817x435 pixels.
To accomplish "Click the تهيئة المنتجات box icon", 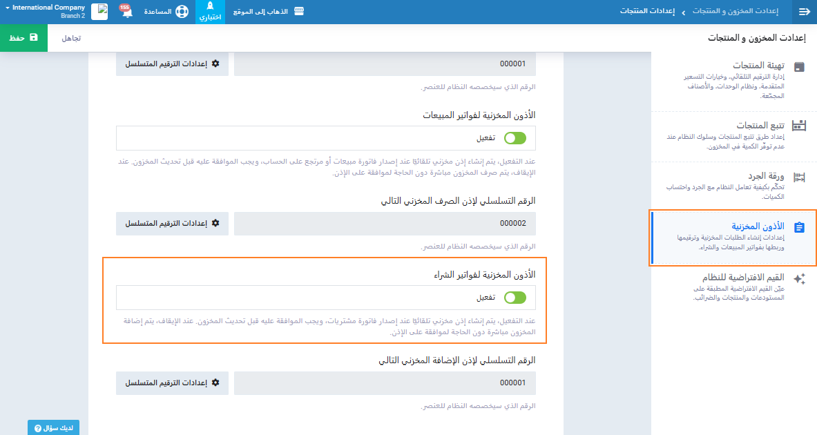I will coord(799,67).
